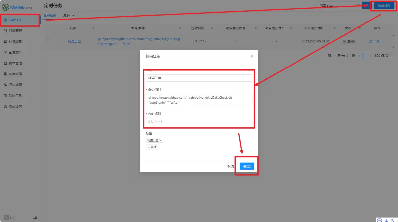The height and width of the screenshot is (222, 398).
Task: Click the 依赖管理 sidebar icon
Action: 5,74
